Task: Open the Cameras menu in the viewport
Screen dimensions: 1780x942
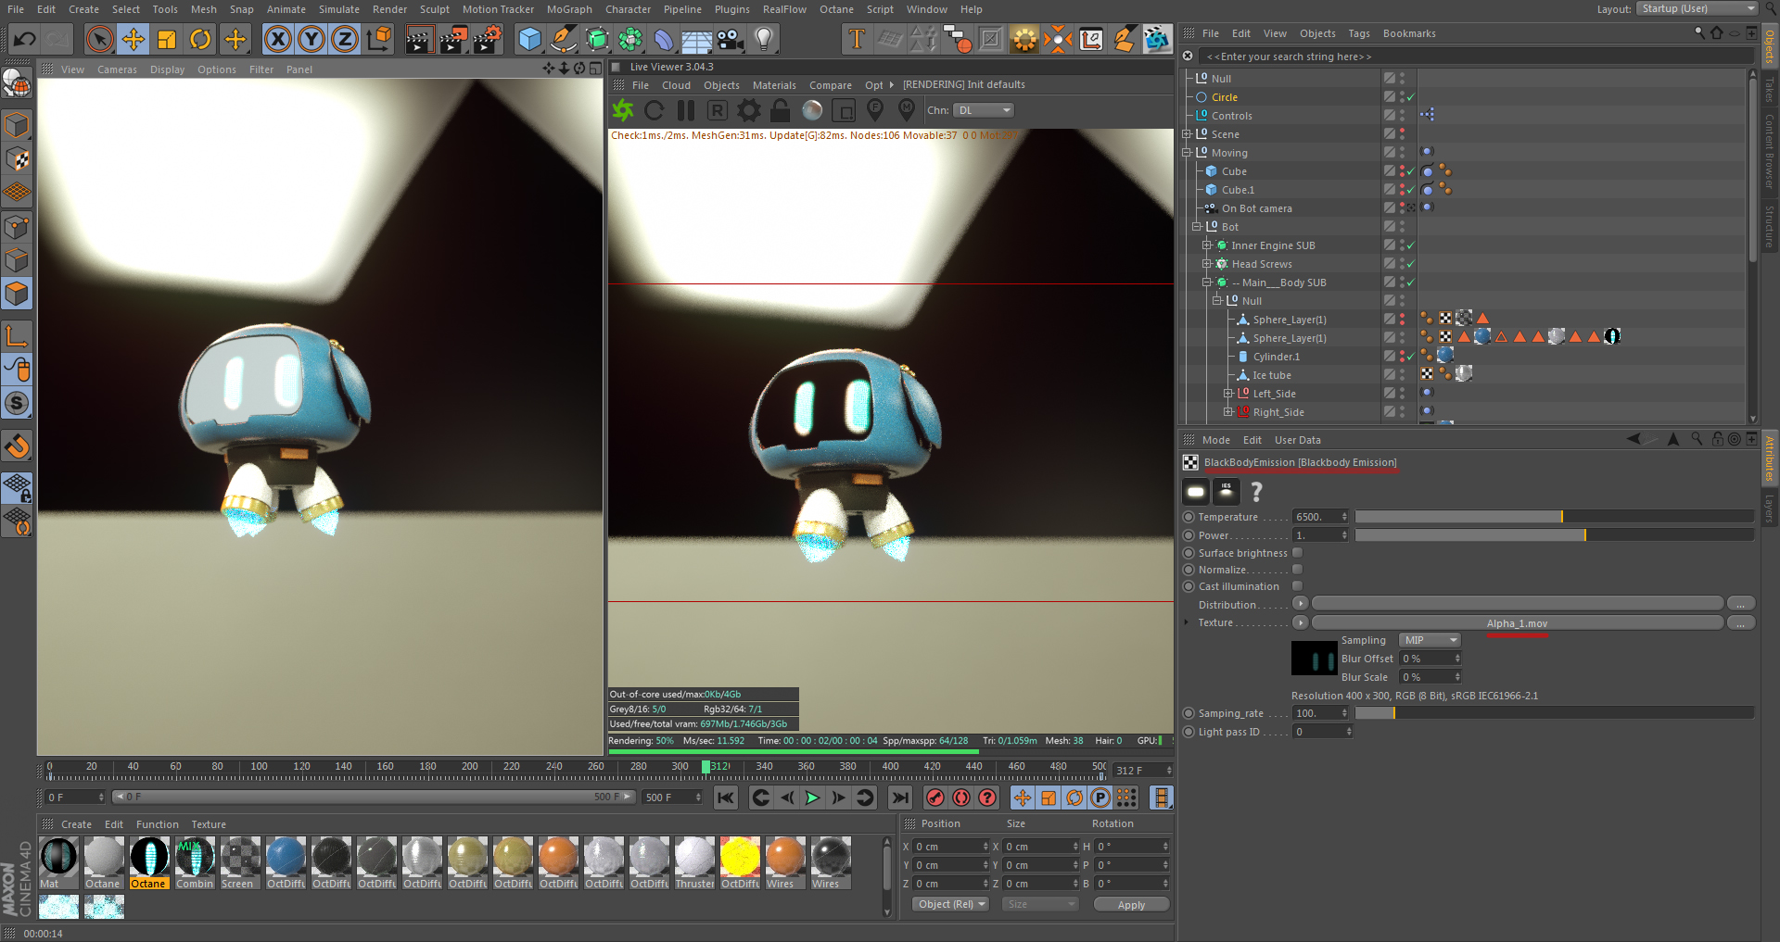Action: 117,69
